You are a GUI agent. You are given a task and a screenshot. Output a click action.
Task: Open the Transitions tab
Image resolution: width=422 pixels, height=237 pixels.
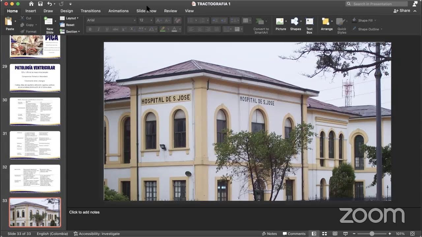point(91,11)
